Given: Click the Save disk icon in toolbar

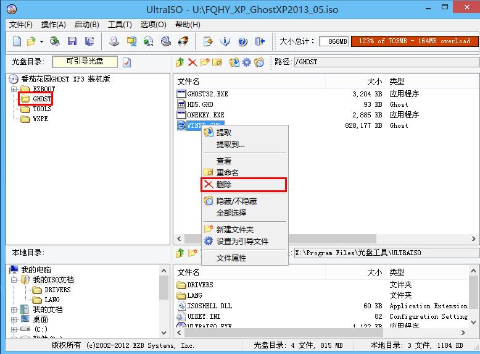Looking at the screenshot, I should coord(72,41).
